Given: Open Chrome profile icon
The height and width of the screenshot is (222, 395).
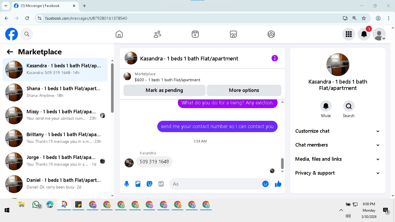Looking at the screenshot, I should [x=378, y=18].
